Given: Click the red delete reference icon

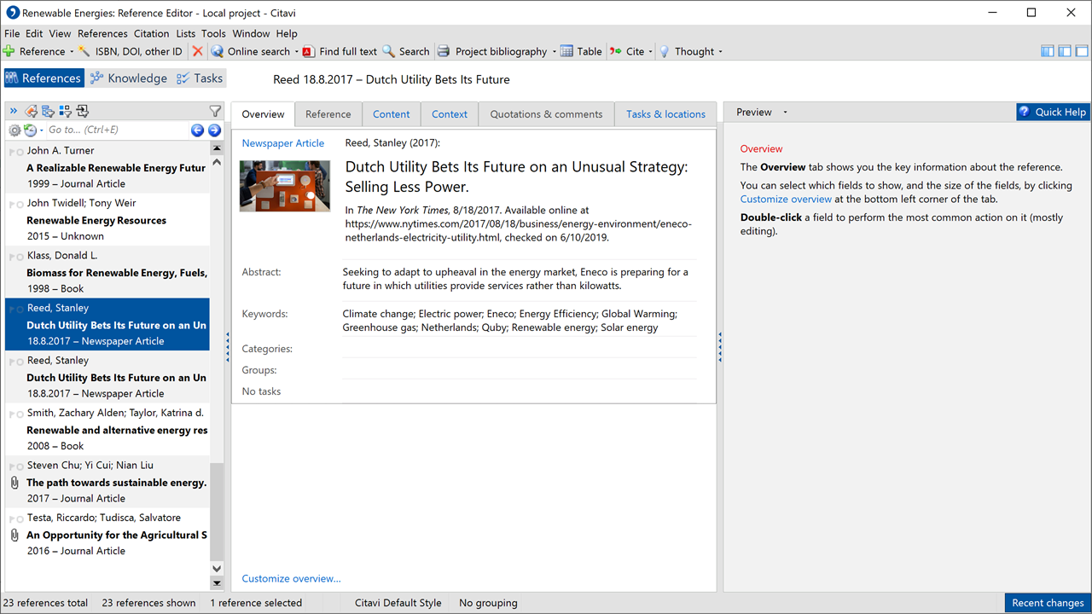Looking at the screenshot, I should pyautogui.click(x=198, y=51).
